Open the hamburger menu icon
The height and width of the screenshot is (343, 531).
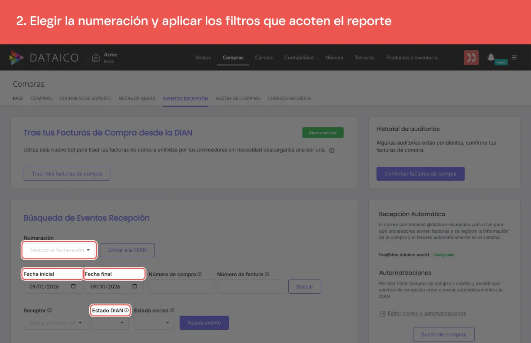click(514, 58)
